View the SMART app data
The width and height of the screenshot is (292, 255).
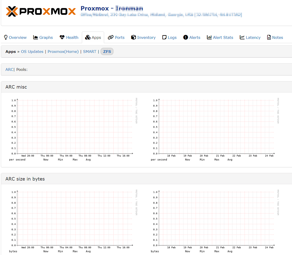[89, 51]
